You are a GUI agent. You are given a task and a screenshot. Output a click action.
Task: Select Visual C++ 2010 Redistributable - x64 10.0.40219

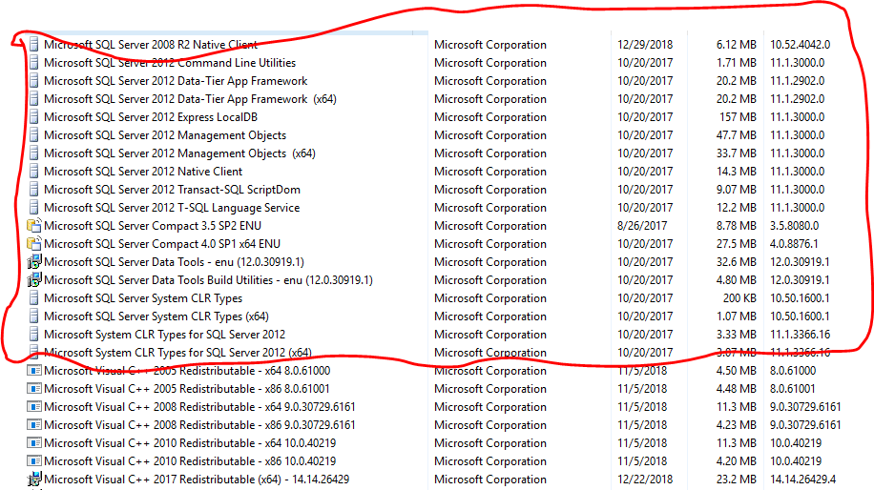coord(190,442)
